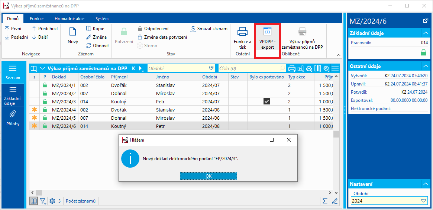Click the horizontal scrollbar's right arrow under the table
Image resolution: width=433 pixels, height=210 pixels.
329,192
